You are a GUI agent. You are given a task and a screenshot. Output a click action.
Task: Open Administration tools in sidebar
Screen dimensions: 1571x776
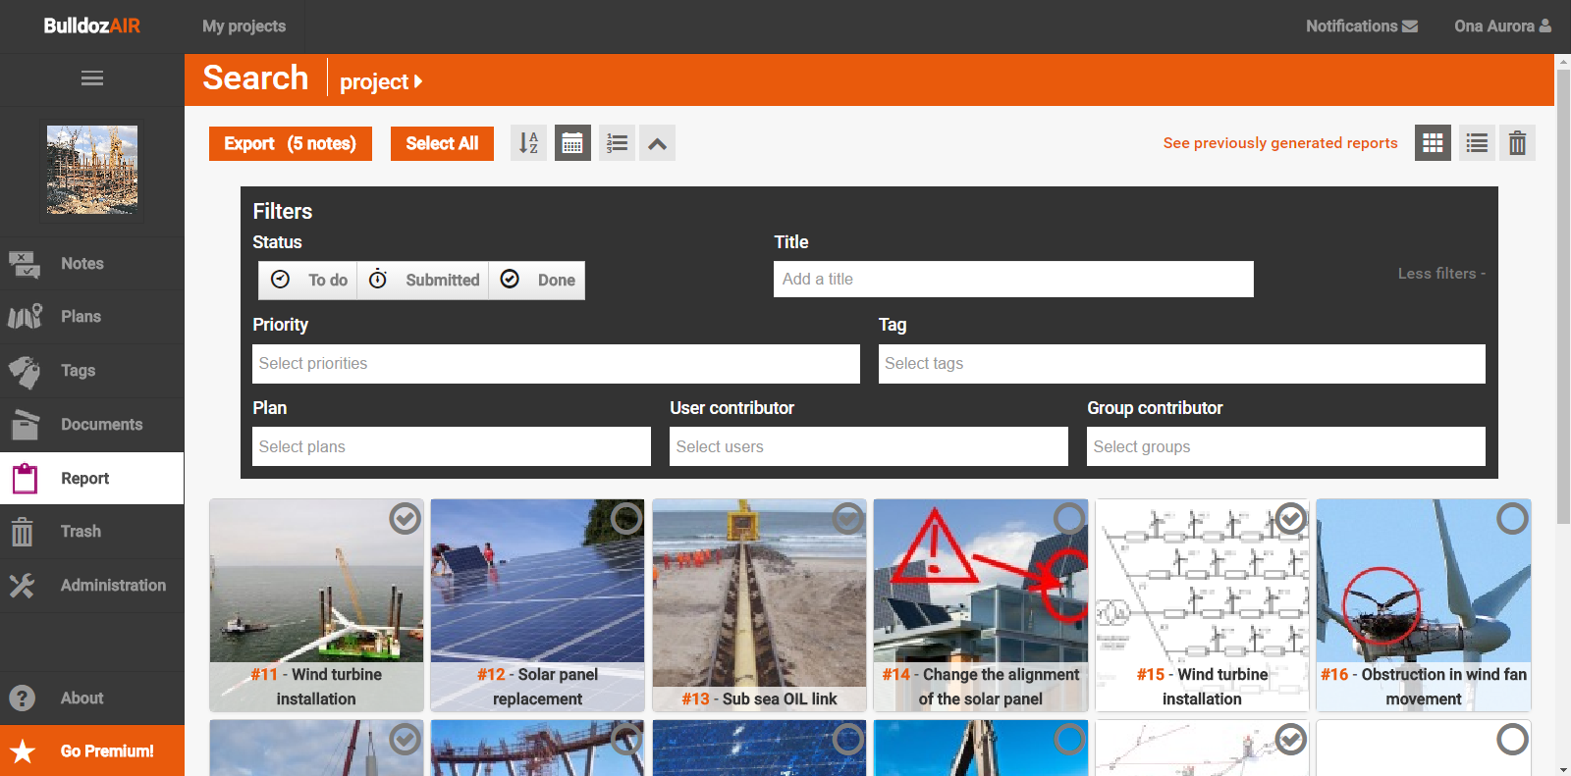(92, 585)
